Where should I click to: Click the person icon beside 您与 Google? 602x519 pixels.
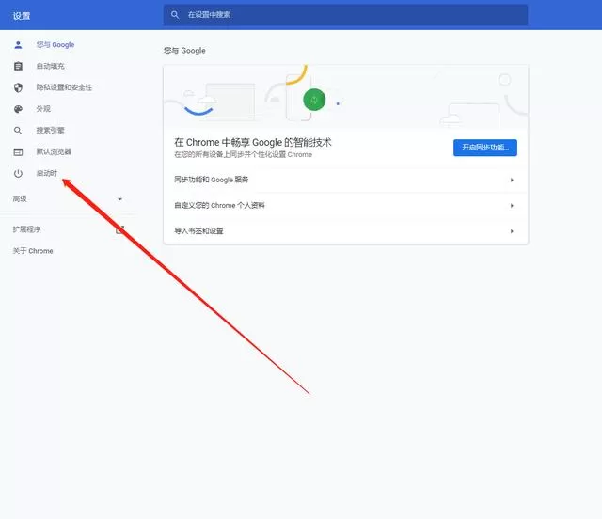[18, 45]
